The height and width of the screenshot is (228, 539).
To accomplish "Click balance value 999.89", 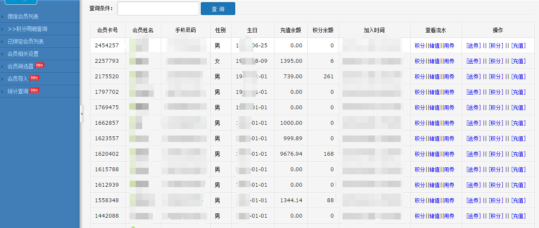I will [293, 139].
